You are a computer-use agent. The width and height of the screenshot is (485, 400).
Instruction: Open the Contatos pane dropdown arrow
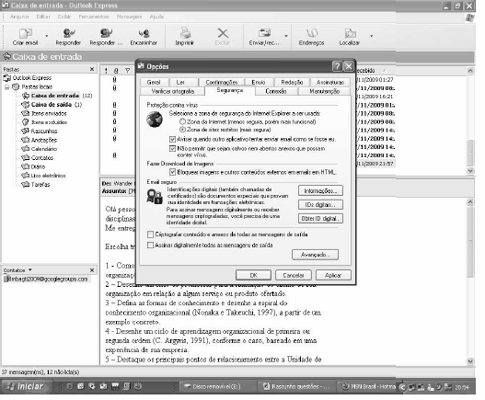(30, 269)
